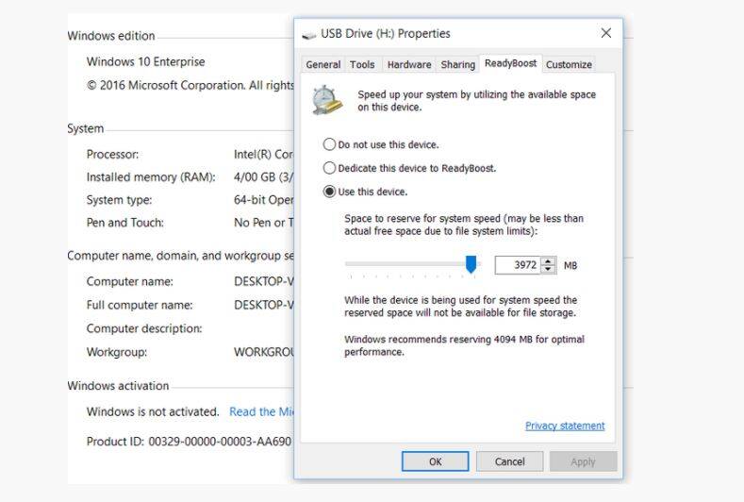744x502 pixels.
Task: Click the 'System type:' label
Action: point(119,200)
